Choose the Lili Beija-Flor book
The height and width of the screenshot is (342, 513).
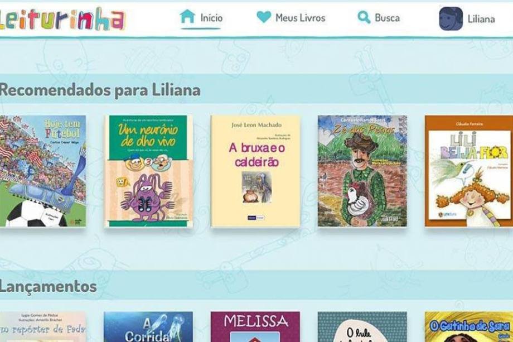point(469,171)
